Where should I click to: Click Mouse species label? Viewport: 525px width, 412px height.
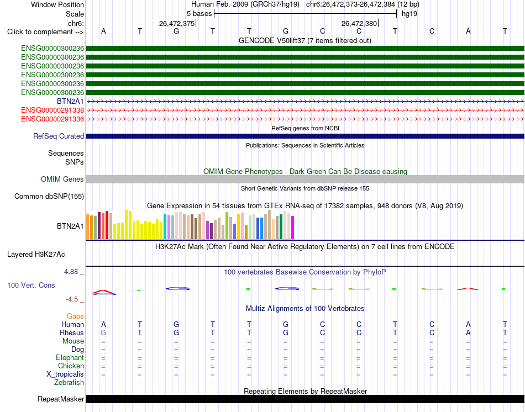pos(73,341)
